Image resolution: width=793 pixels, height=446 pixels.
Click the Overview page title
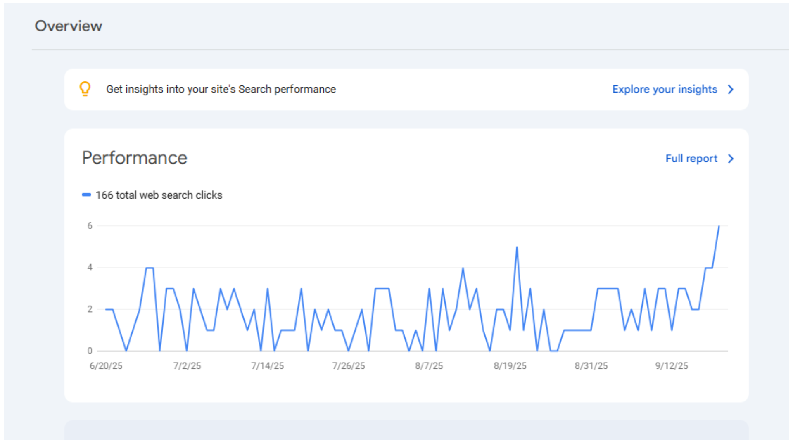coord(69,26)
